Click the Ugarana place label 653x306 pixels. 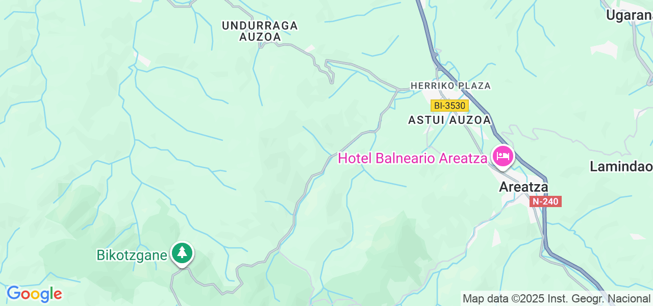[630, 15]
